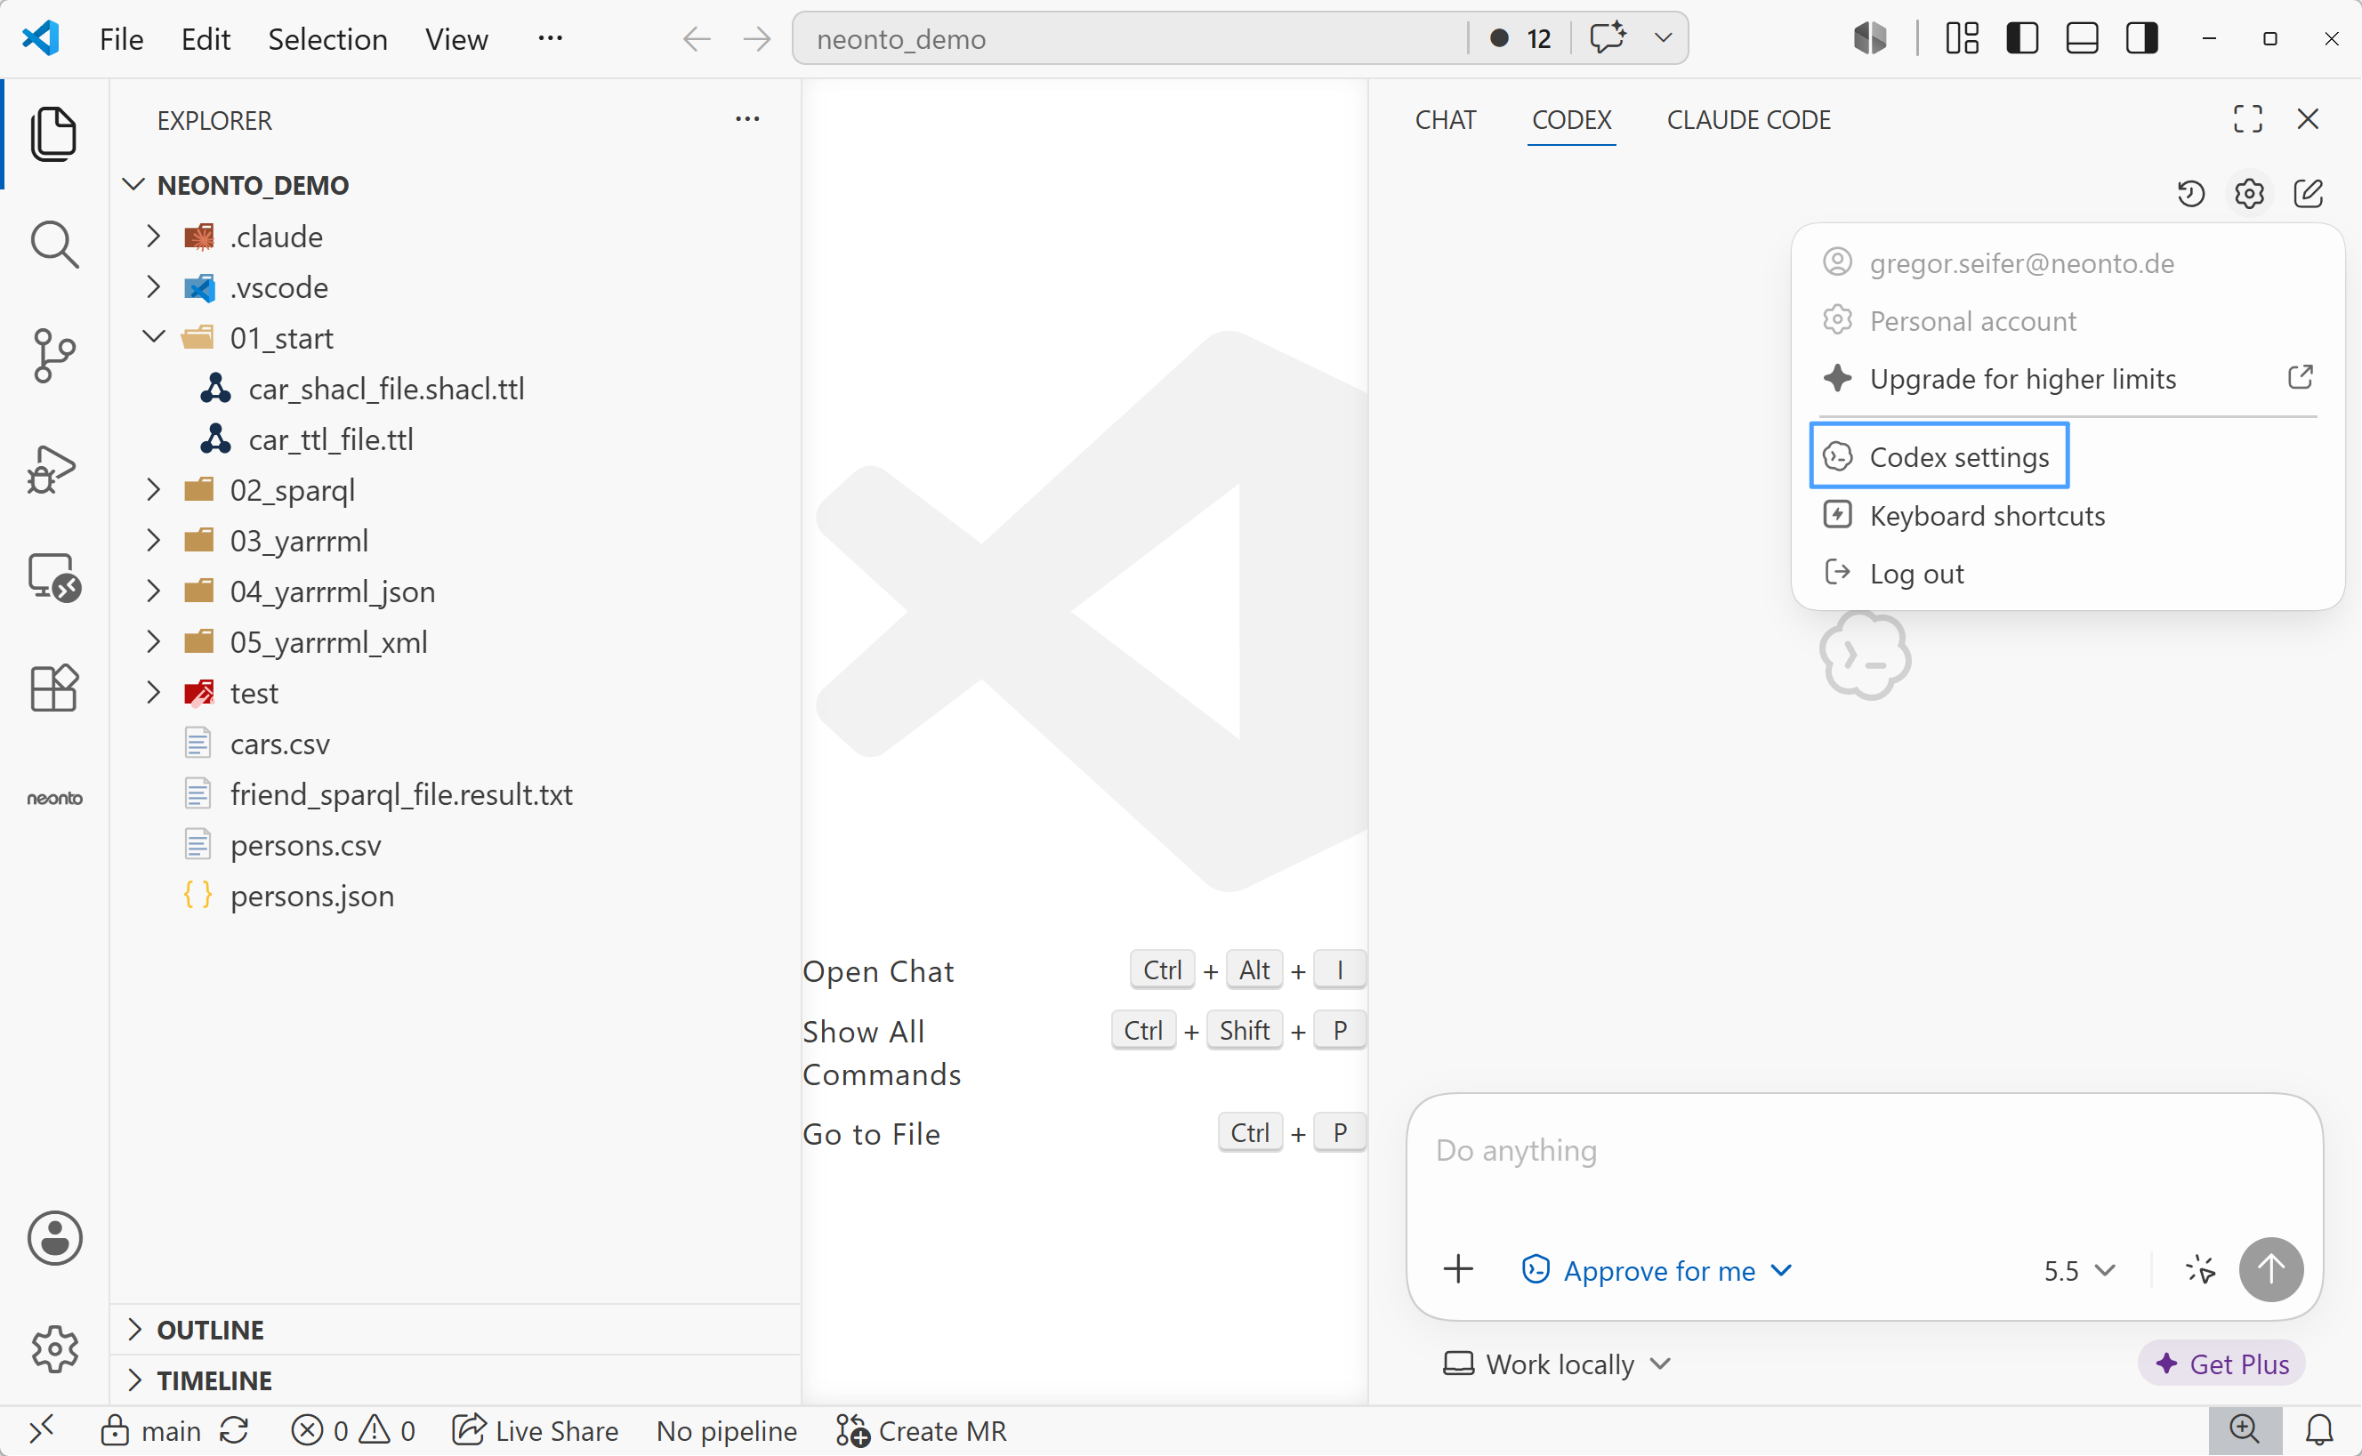Open chat dropdown arrow in title bar
2362x1456 pixels.
(1663, 38)
